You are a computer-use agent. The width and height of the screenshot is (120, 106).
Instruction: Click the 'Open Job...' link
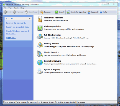click(11, 38)
